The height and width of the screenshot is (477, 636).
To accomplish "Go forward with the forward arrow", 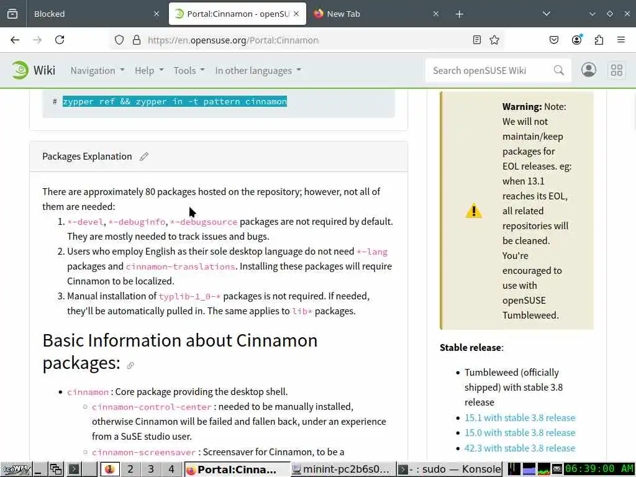I will [37, 40].
